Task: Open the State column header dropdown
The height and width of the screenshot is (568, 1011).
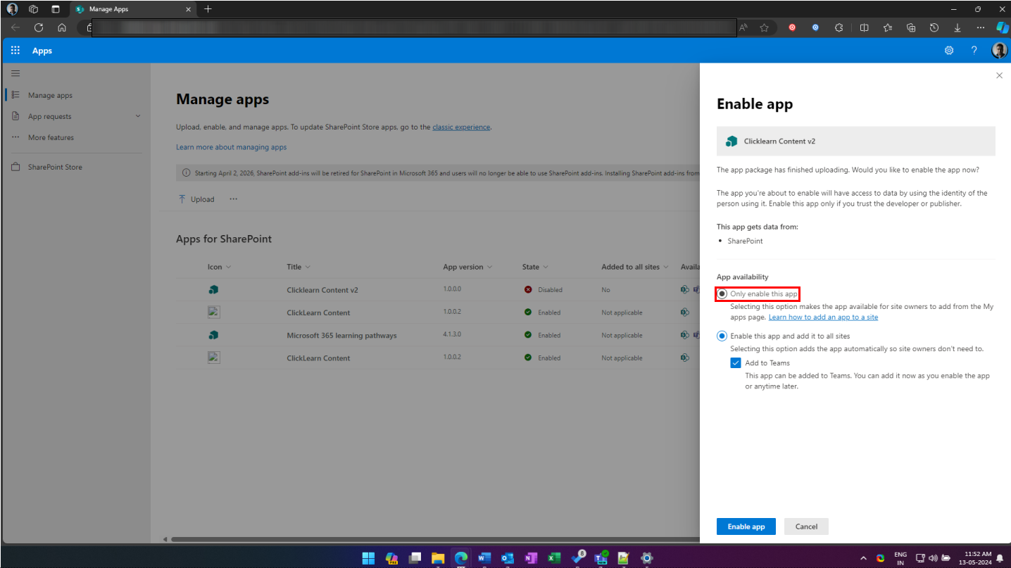Action: click(535, 267)
